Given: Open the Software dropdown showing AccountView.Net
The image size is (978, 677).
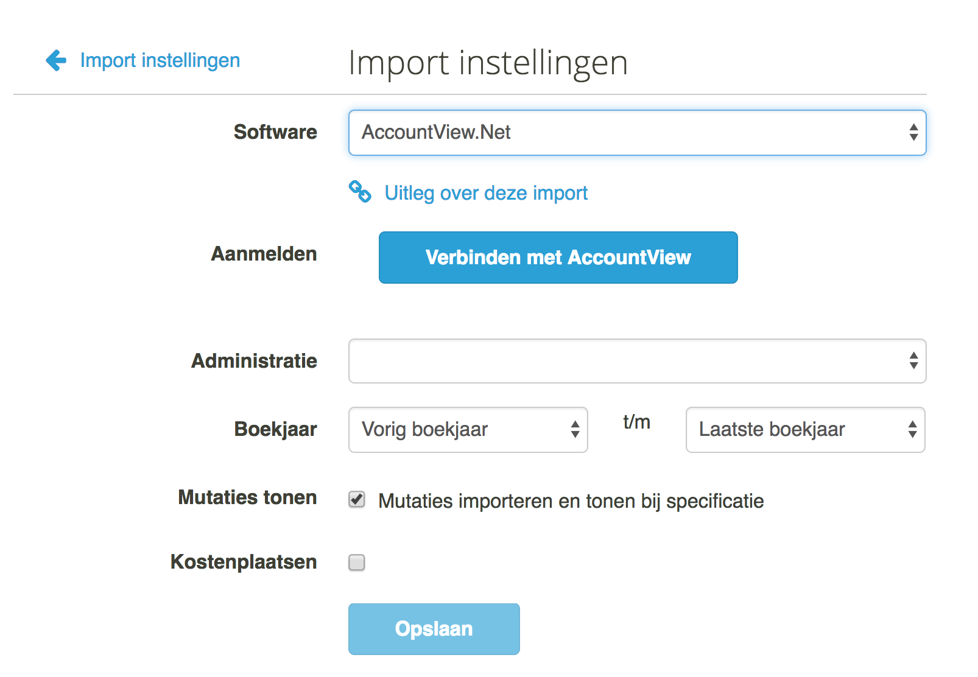Looking at the screenshot, I should click(x=637, y=133).
